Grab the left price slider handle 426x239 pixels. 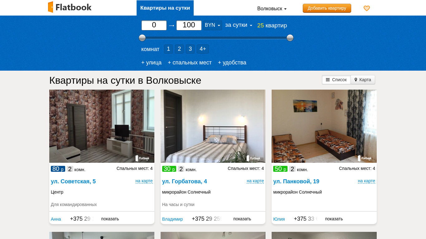pyautogui.click(x=142, y=38)
